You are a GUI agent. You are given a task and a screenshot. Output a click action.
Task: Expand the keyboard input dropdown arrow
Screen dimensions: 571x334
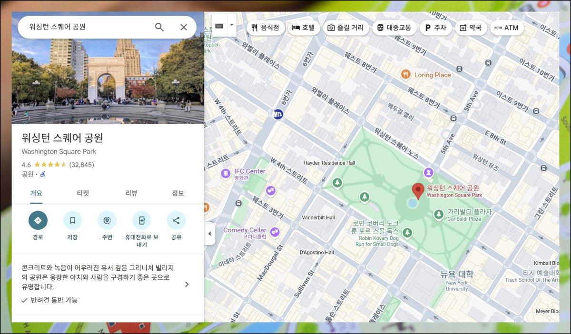(232, 26)
